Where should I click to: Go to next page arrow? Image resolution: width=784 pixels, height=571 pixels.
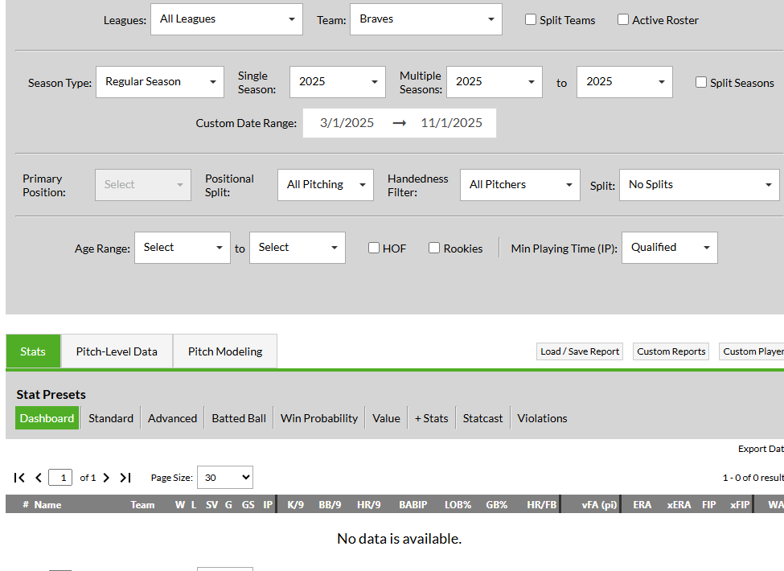tap(106, 478)
